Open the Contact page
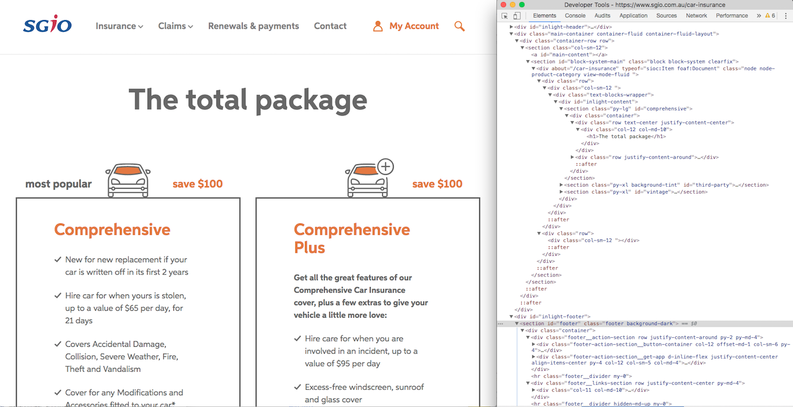Viewport: 793px width, 407px height. coord(330,26)
